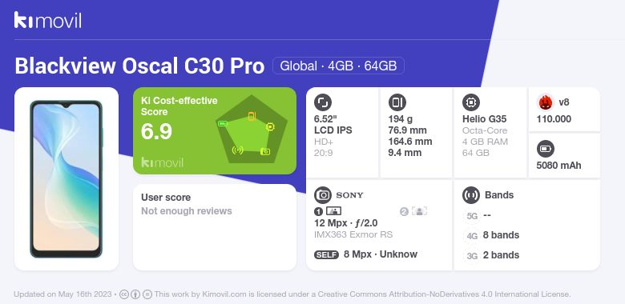625x304 pixels.
Task: Click the battery capacity icon
Action: pyautogui.click(x=546, y=150)
